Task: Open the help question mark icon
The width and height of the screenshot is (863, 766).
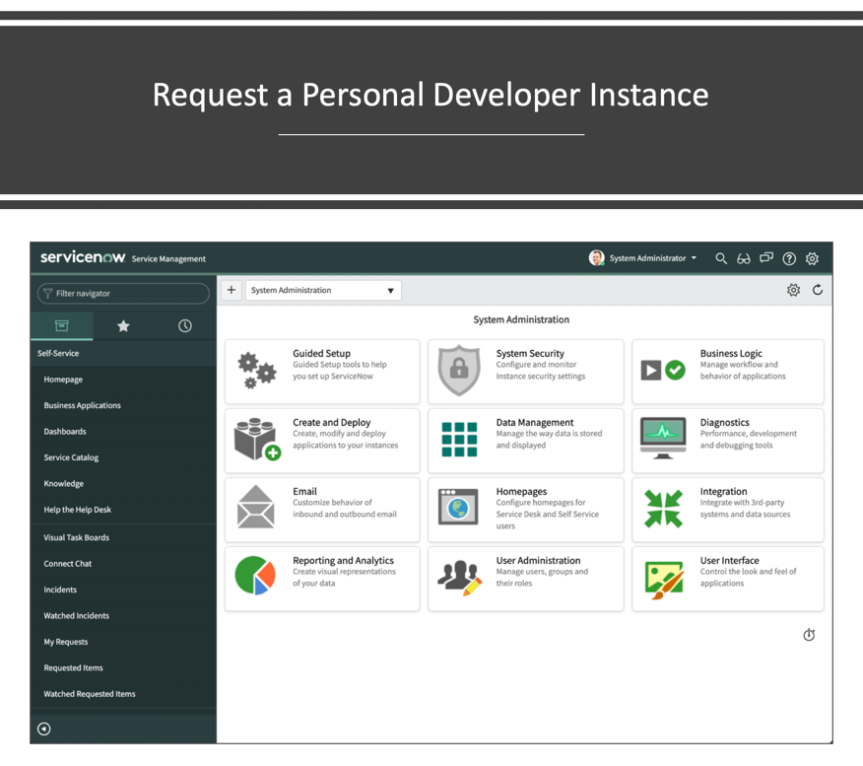Action: [x=789, y=258]
